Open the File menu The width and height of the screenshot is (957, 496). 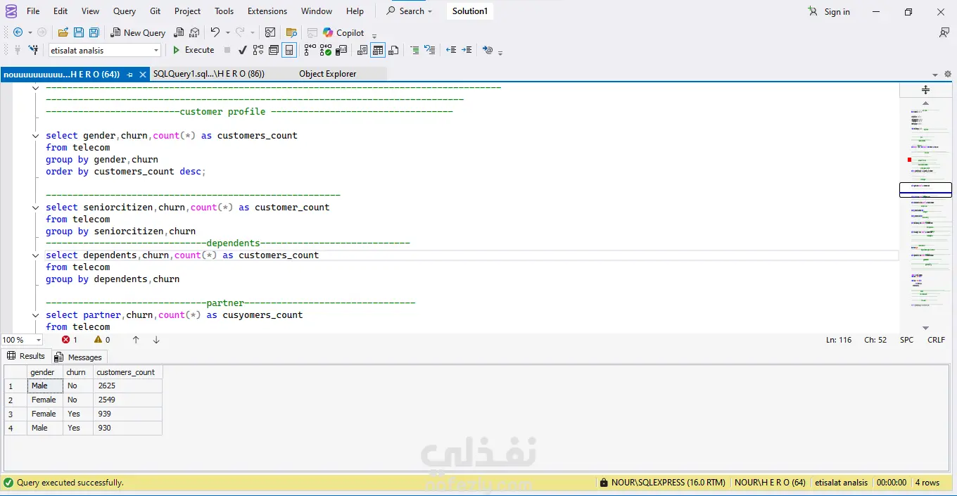coord(33,11)
